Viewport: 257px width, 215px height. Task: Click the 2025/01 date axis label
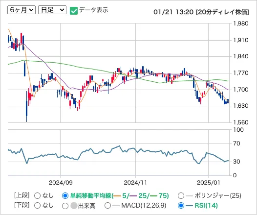pos(208,183)
